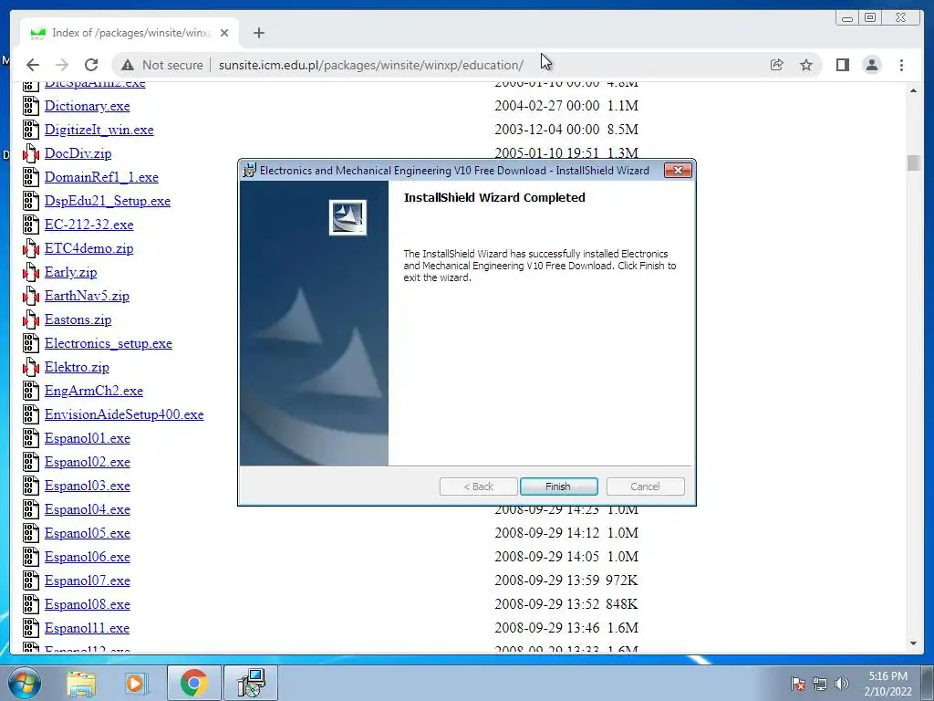Bookmark this page with the star icon
The width and height of the screenshot is (934, 701).
(x=806, y=65)
